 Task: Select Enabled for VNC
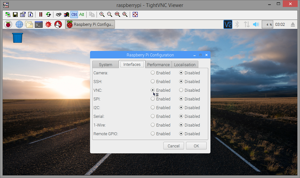[161, 90]
